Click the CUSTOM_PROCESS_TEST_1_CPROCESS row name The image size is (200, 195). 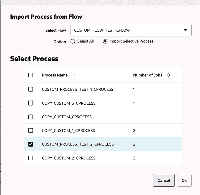tap(77, 89)
